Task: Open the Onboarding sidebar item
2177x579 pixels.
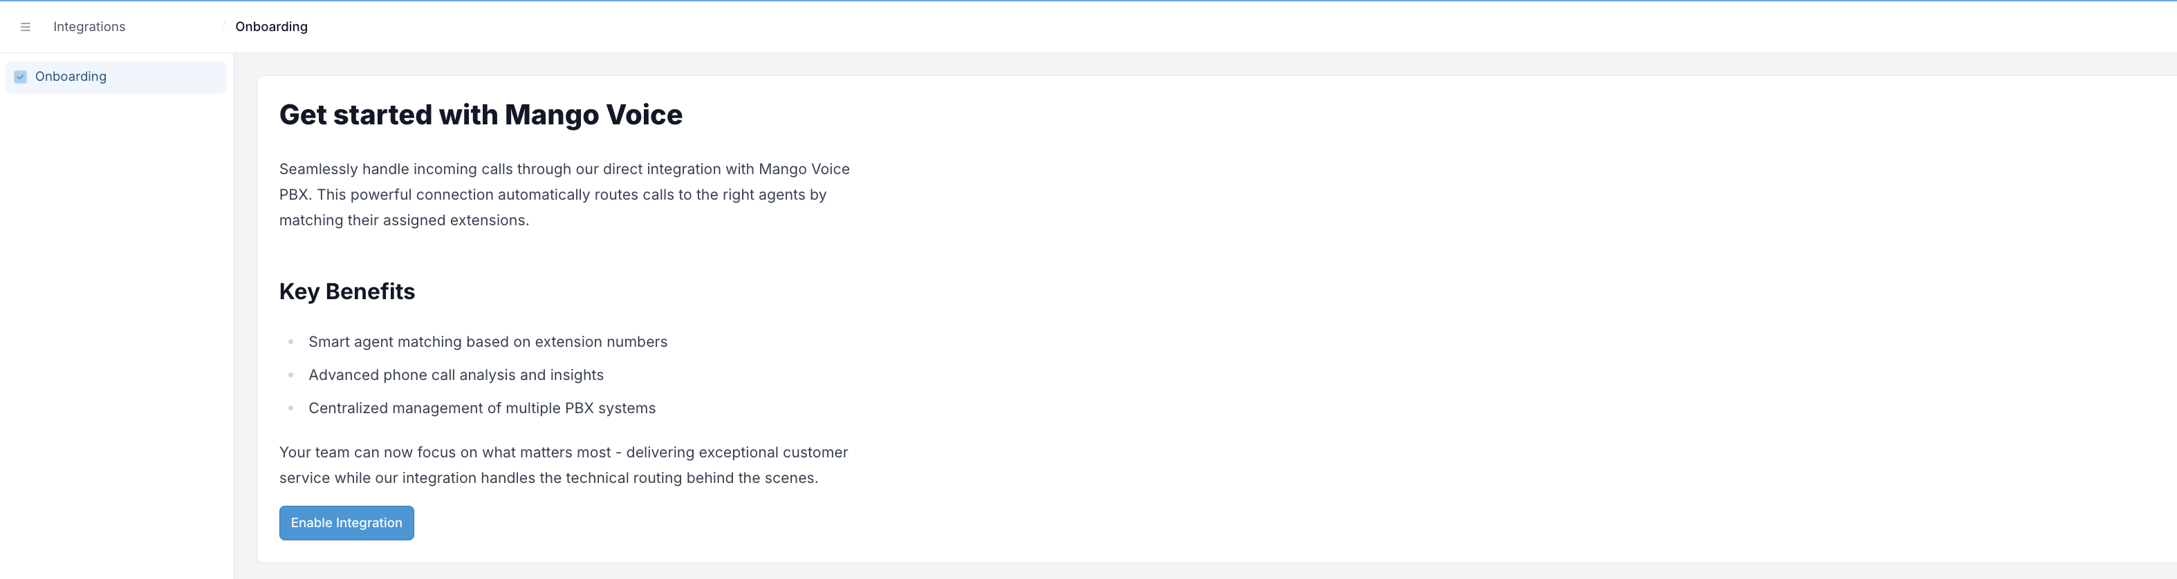Action: tap(115, 77)
